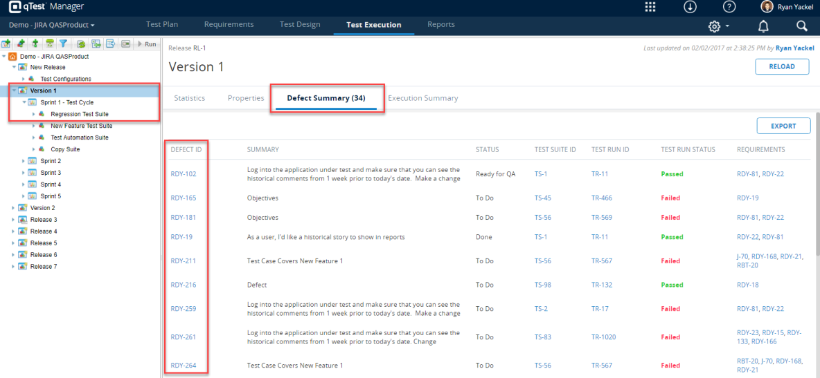The height and width of the screenshot is (378, 820).
Task: Open the notifications bell icon
Action: pyautogui.click(x=763, y=26)
